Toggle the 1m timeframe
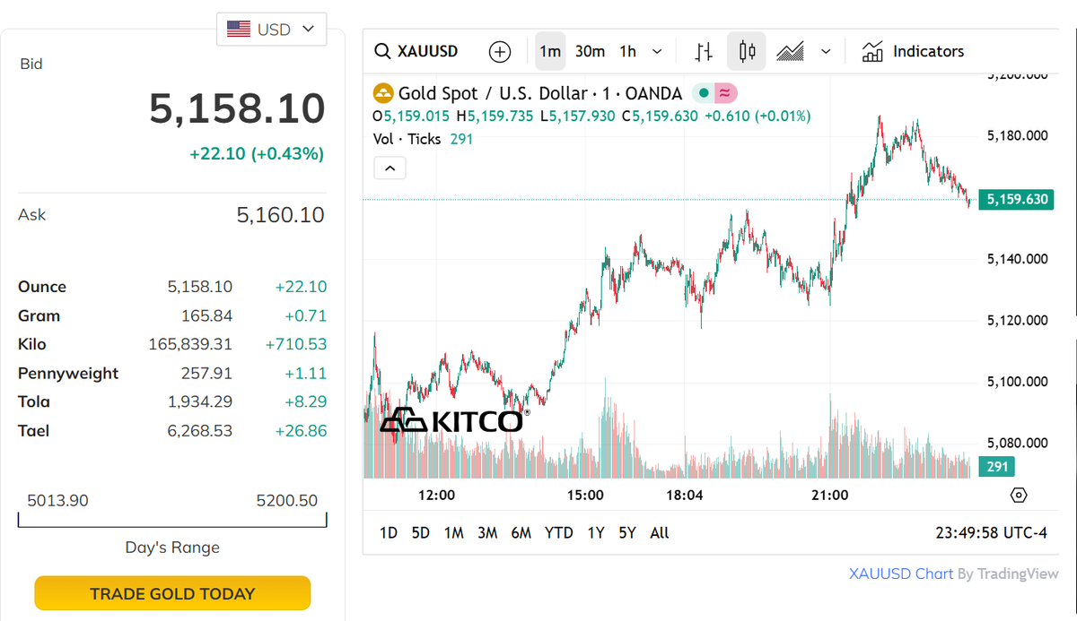This screenshot has height=621, width=1077. click(550, 51)
